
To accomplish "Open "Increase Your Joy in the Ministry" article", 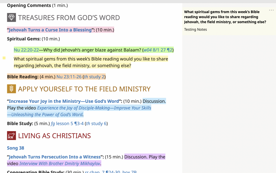I will click(x=64, y=101).
